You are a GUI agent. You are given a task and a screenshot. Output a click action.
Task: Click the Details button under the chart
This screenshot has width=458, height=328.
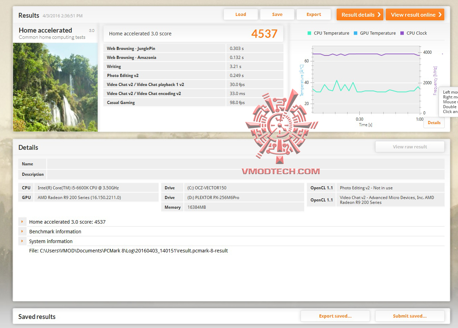(434, 123)
